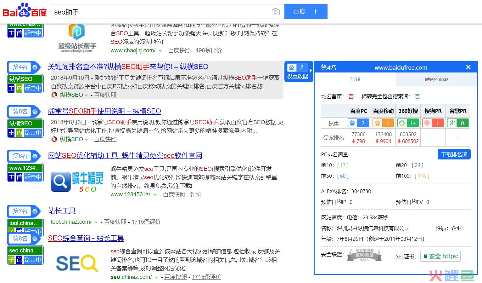Open dropdown arrow after seo.chinaz.com/

coord(156,277)
